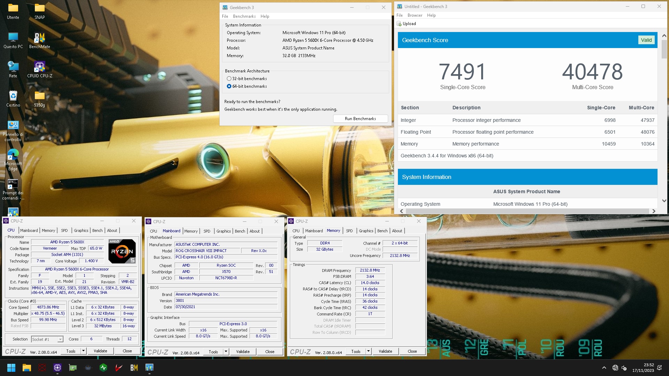This screenshot has width=669, height=376.
Task: Launch CPUID CPU-Z desktop shortcut
Action: point(39,70)
